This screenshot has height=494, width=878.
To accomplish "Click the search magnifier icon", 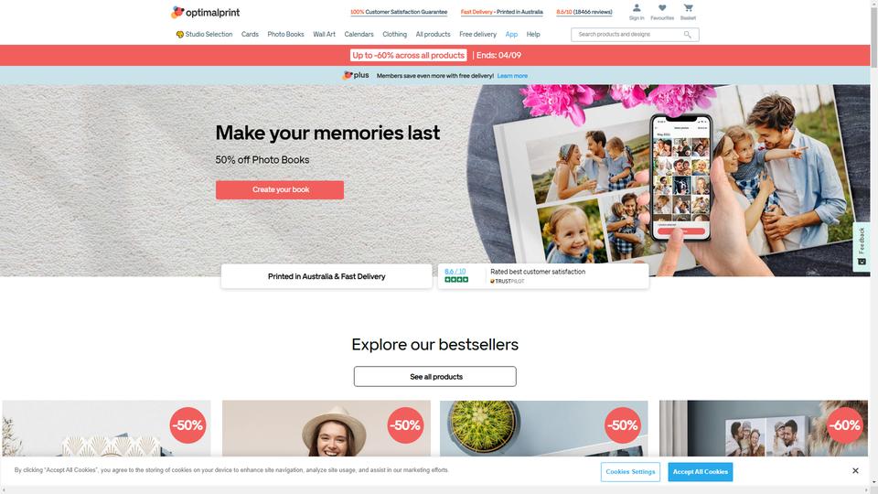I will (687, 35).
